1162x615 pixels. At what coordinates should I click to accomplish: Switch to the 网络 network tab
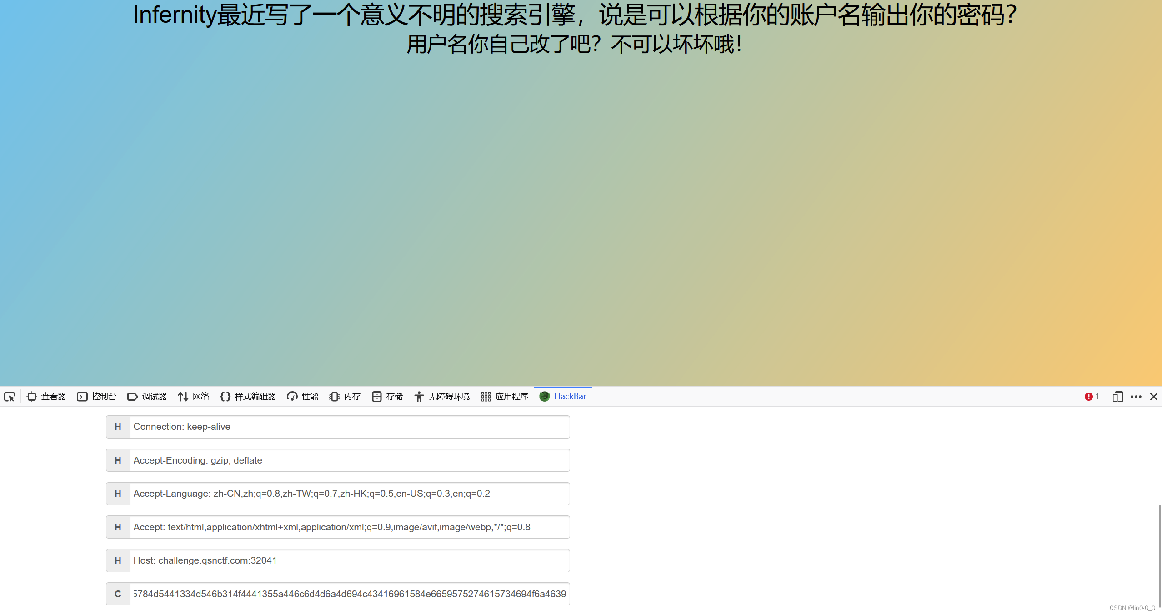[194, 397]
